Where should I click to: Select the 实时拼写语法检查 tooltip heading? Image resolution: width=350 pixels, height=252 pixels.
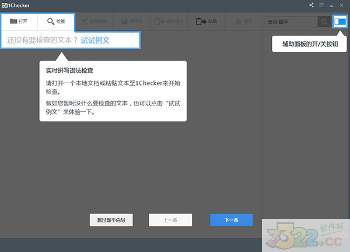(x=69, y=70)
